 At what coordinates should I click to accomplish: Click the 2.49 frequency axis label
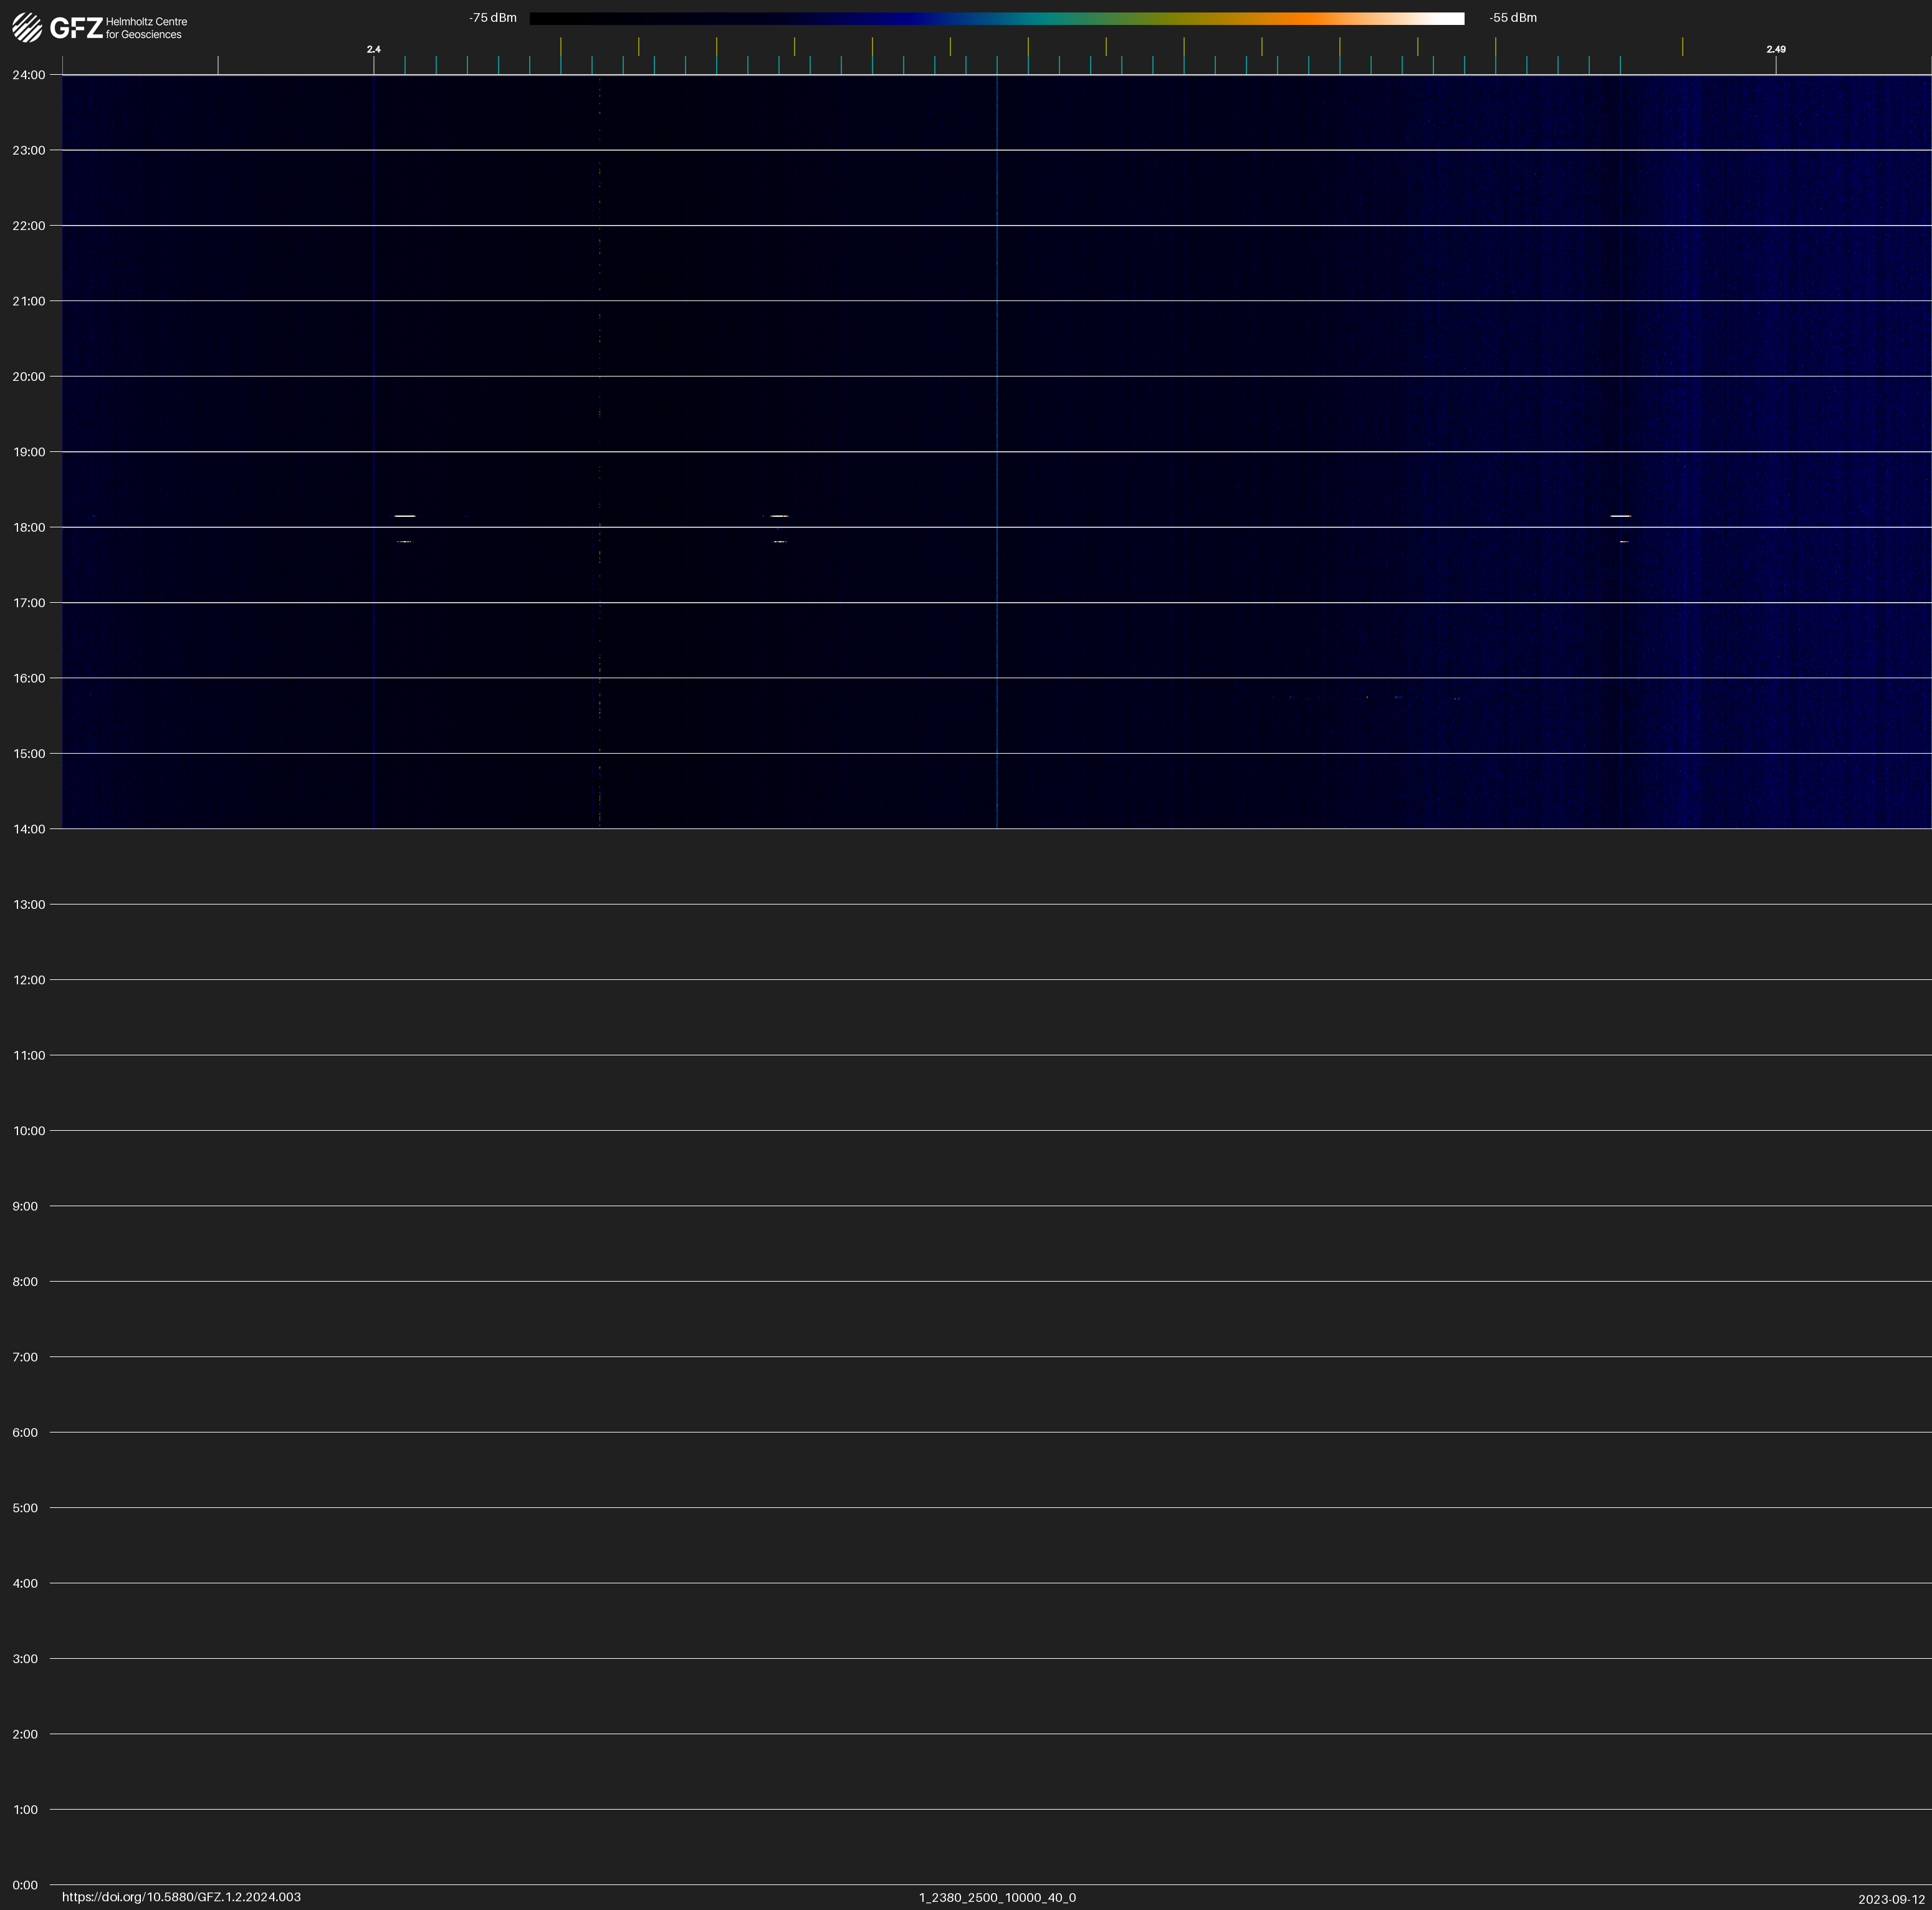coord(1775,49)
